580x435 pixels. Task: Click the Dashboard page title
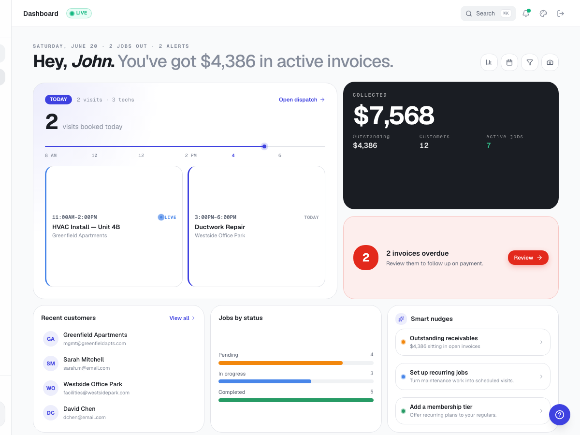[41, 14]
